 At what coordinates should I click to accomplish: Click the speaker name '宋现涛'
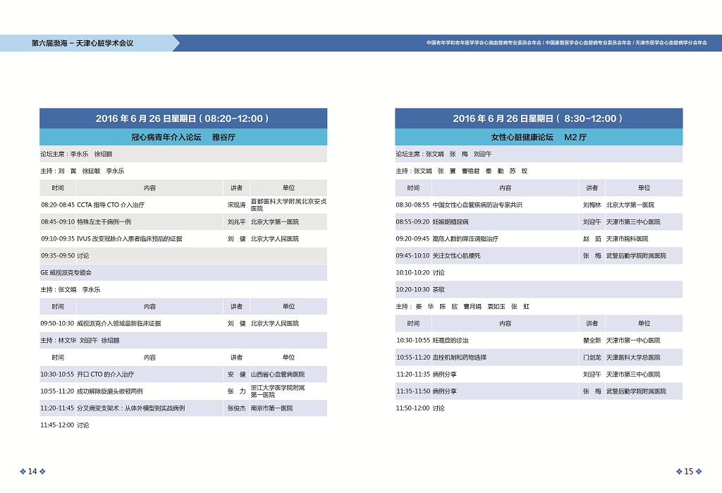(237, 205)
